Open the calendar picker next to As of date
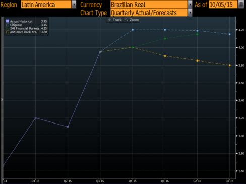Image resolution: width=246 pixels, height=184 pixels. [x=241, y=4]
